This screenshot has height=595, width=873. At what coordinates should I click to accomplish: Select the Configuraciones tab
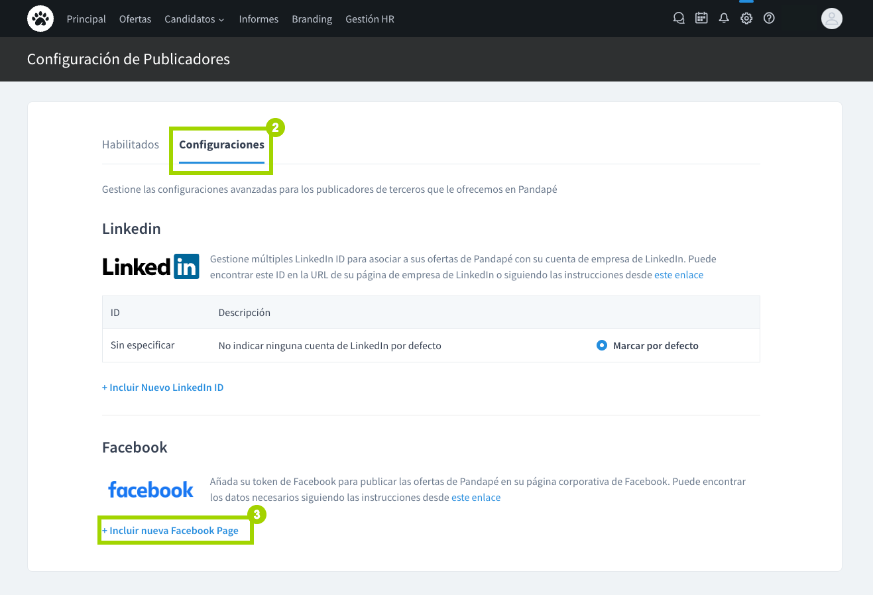click(221, 144)
